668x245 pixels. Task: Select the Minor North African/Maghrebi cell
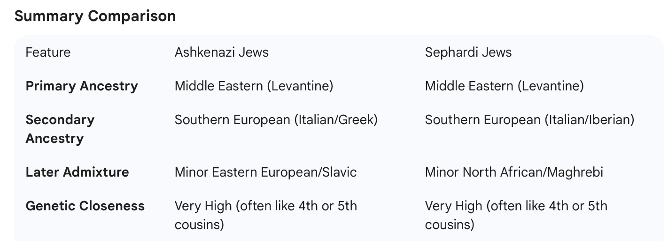(514, 172)
